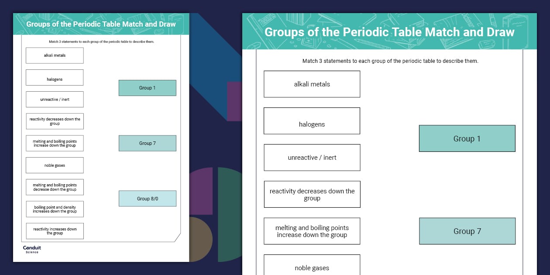
Task: Click the Conduit Science logo
Action: 32,249
